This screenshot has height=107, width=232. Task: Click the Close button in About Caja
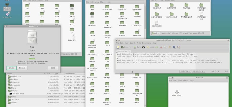[53, 68]
